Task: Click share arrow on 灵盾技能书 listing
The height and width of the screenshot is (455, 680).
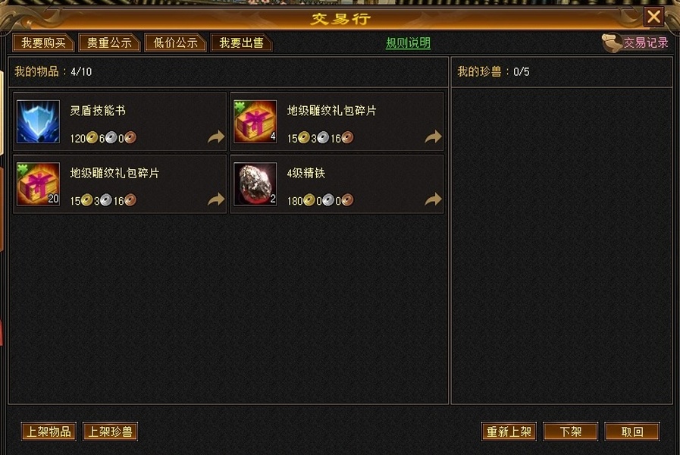Action: click(x=216, y=136)
